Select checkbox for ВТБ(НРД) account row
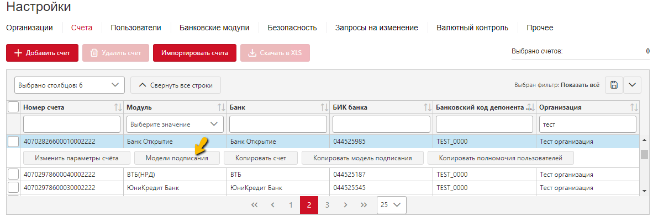This screenshot has width=653, height=217. [13, 174]
